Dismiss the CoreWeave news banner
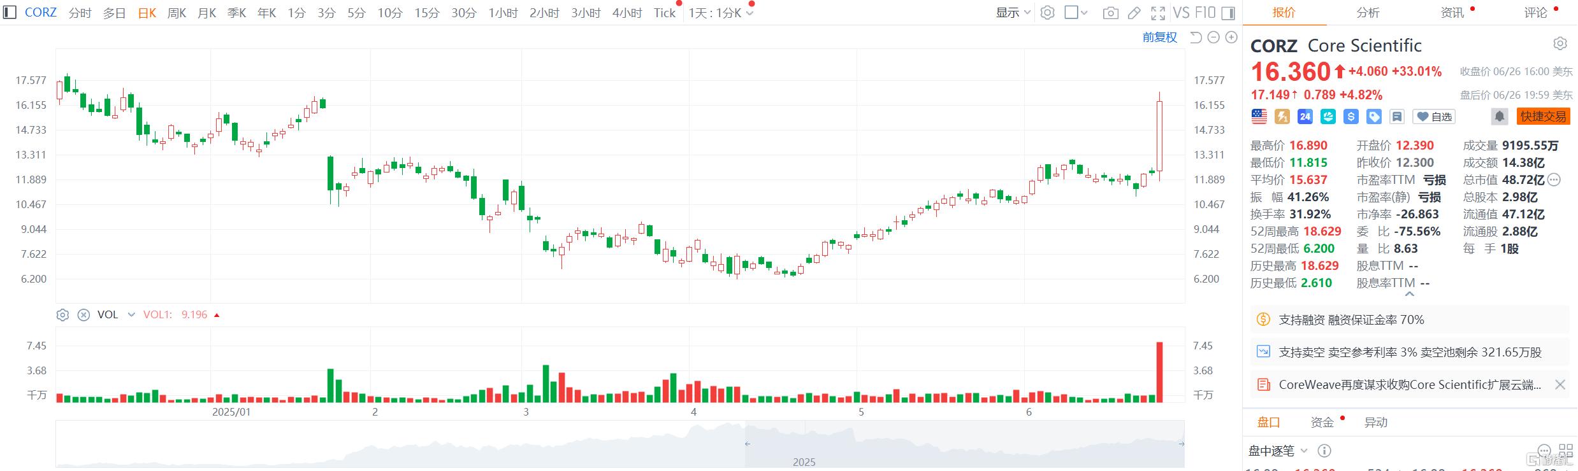Image resolution: width=1578 pixels, height=471 pixels. 1560,384
